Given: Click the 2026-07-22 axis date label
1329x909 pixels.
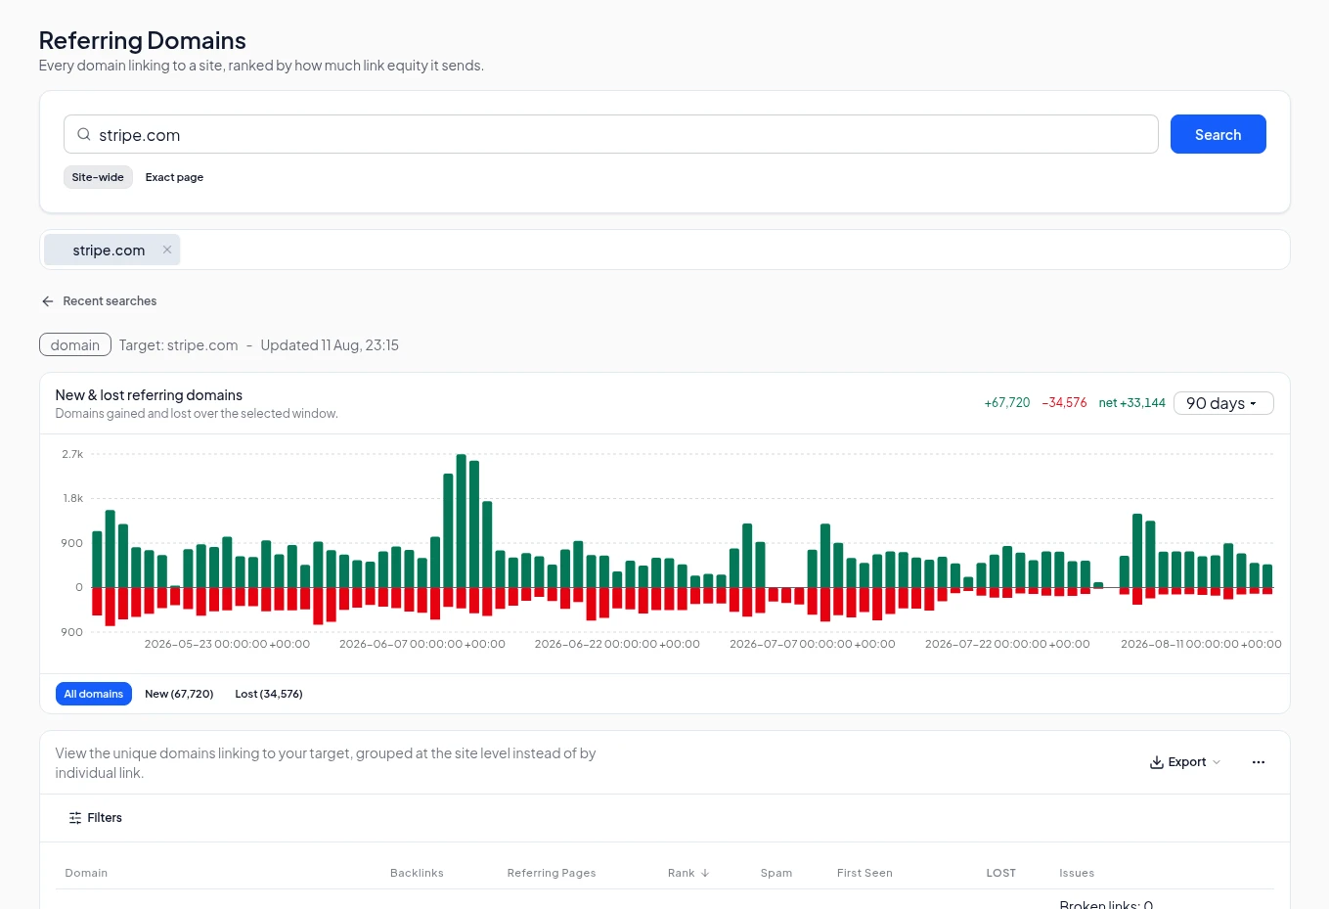Looking at the screenshot, I should coord(1007,644).
